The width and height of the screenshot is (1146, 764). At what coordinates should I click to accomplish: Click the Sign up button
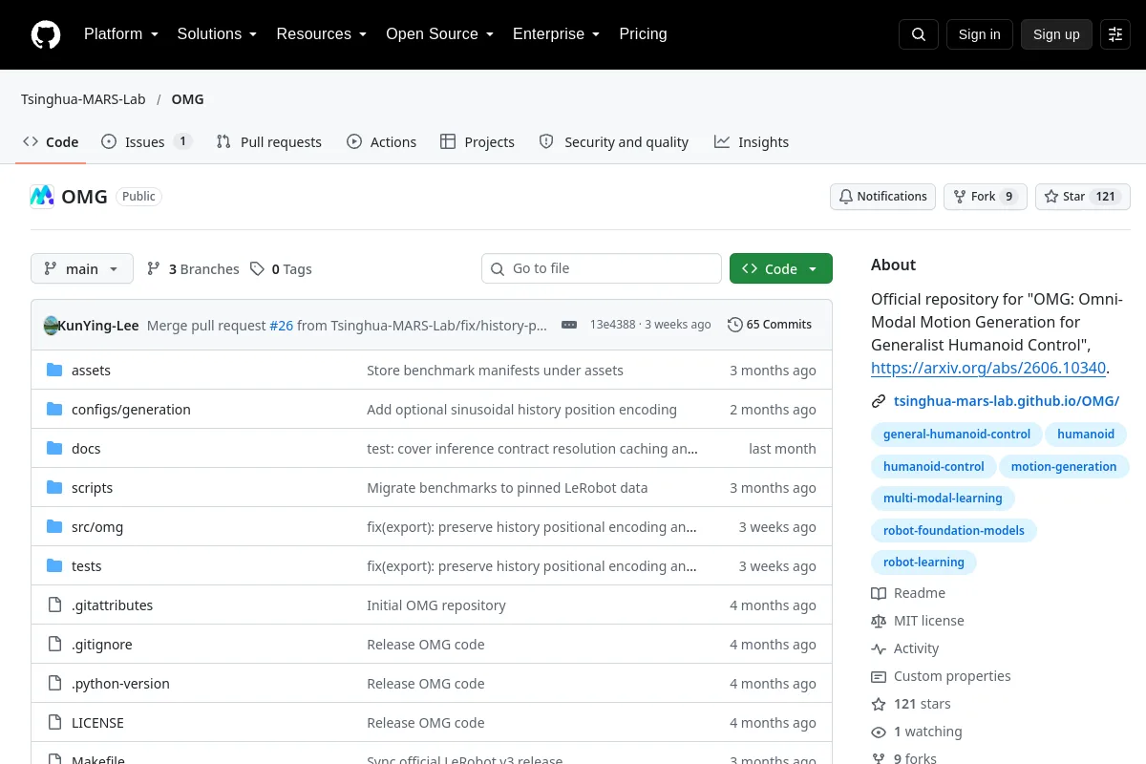click(x=1056, y=34)
